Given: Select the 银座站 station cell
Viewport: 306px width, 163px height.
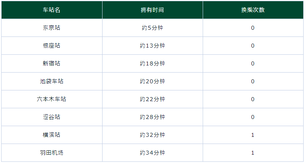Looking at the screenshot, I should point(51,46).
